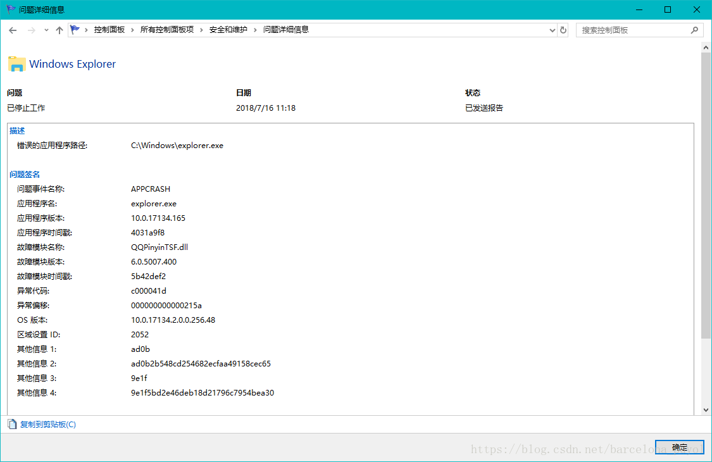Refresh the address bar location
The width and height of the screenshot is (712, 462).
click(563, 30)
